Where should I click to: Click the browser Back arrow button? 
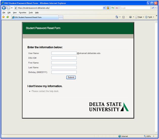click(x=4, y=8)
